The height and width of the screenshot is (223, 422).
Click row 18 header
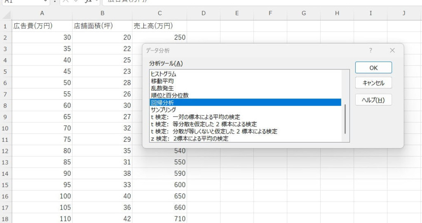(x=6, y=219)
